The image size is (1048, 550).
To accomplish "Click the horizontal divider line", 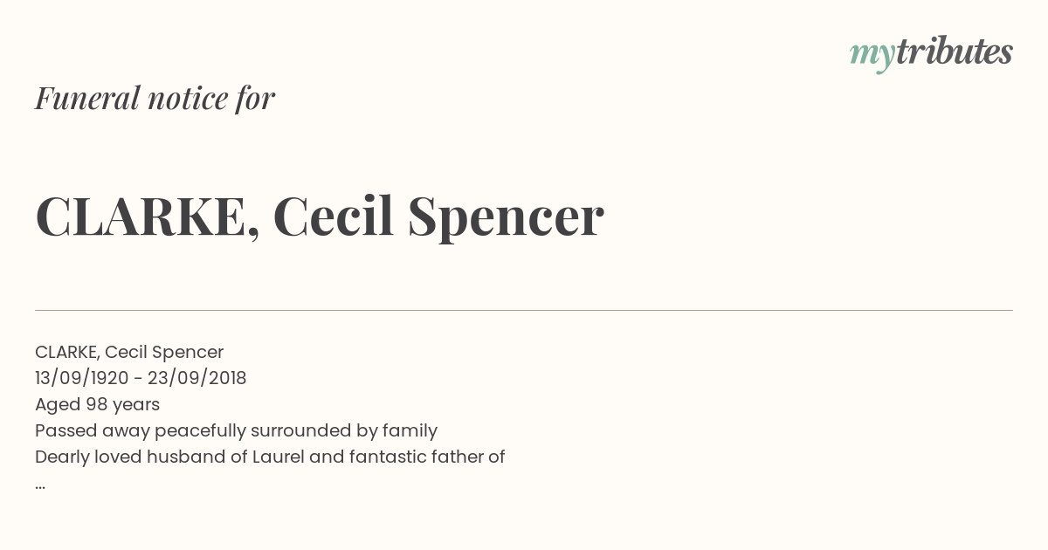I will tap(524, 310).
